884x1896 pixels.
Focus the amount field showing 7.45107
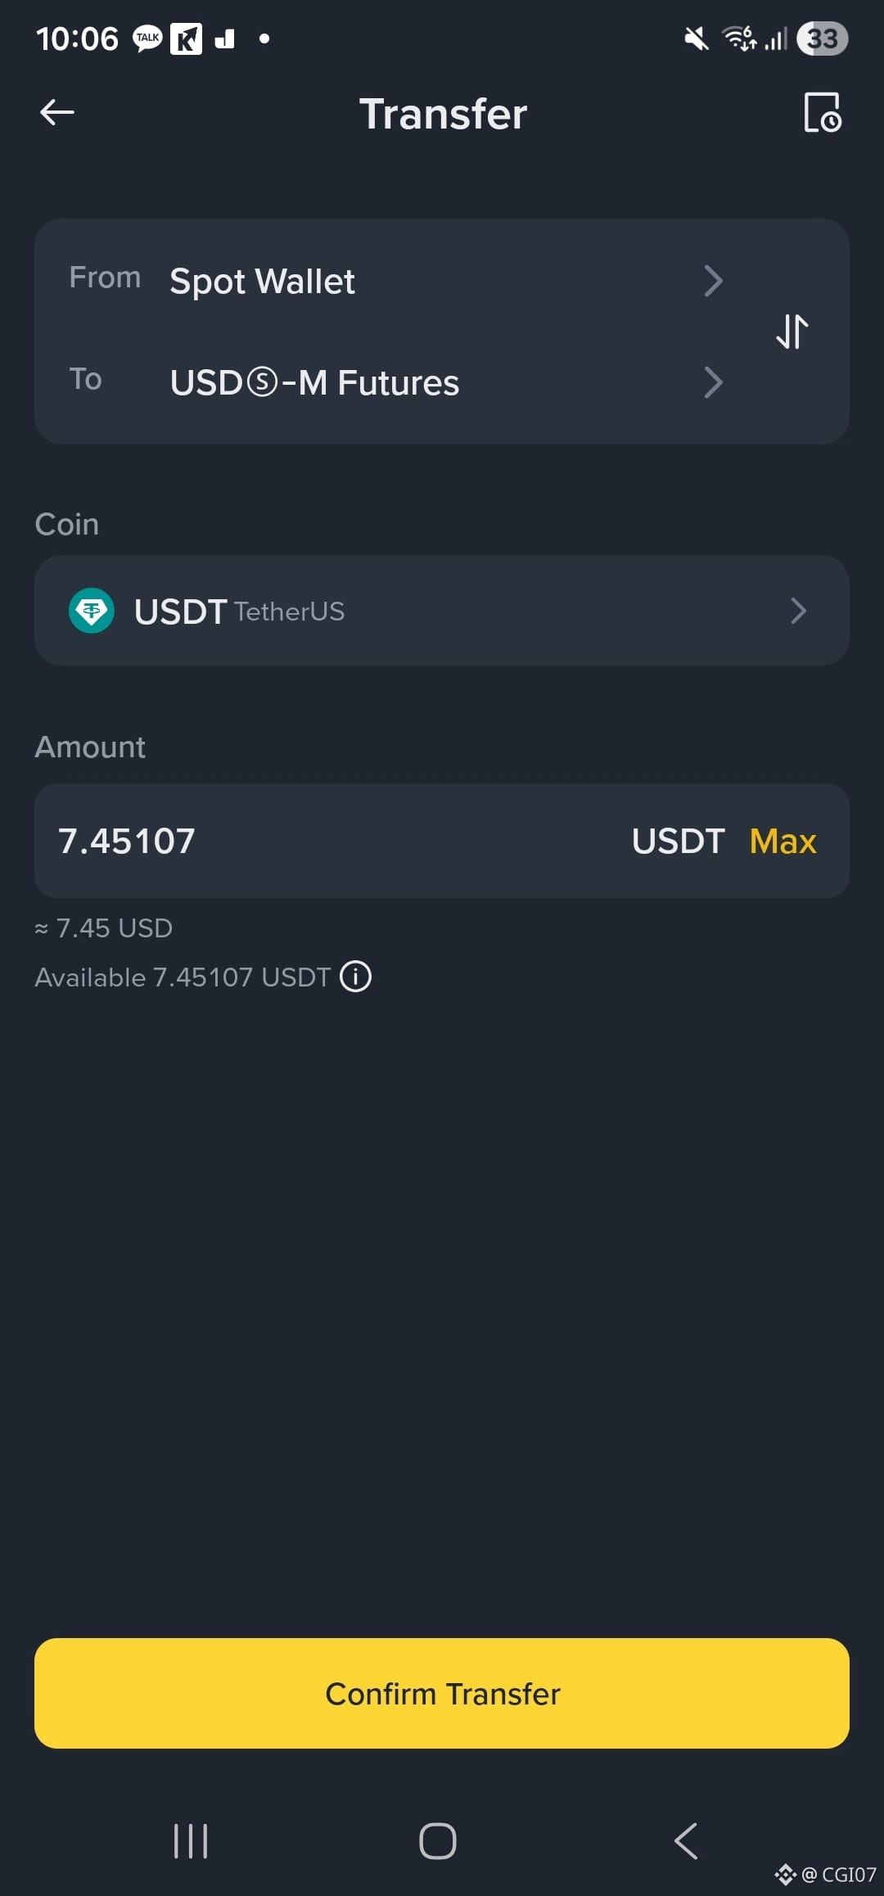coord(442,841)
